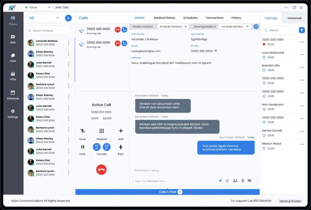Open the SMS section in sidebar

click(x=13, y=39)
